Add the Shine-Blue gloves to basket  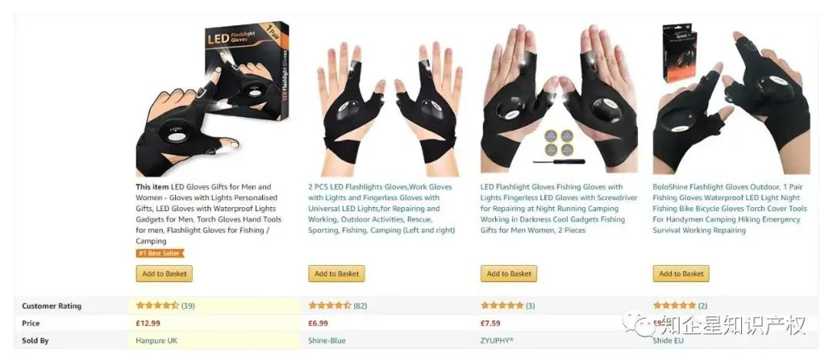pos(336,274)
